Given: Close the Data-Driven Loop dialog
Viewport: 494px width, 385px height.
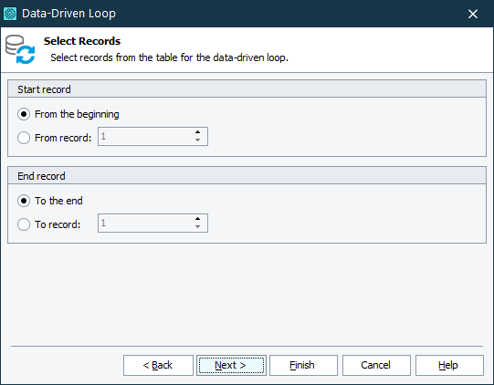Looking at the screenshot, I should [473, 14].
